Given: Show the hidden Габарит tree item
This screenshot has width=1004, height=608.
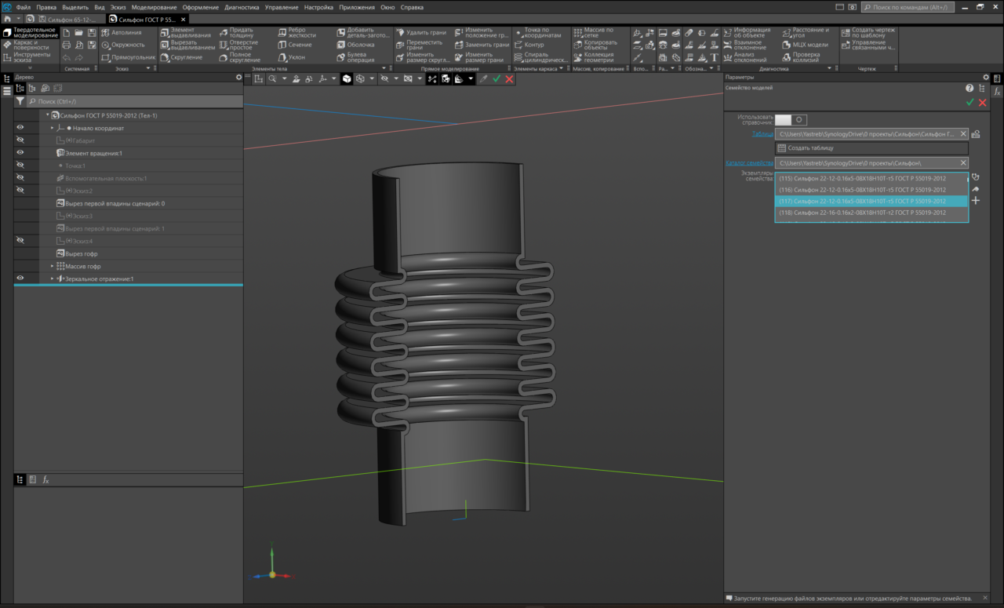Looking at the screenshot, I should click(20, 140).
